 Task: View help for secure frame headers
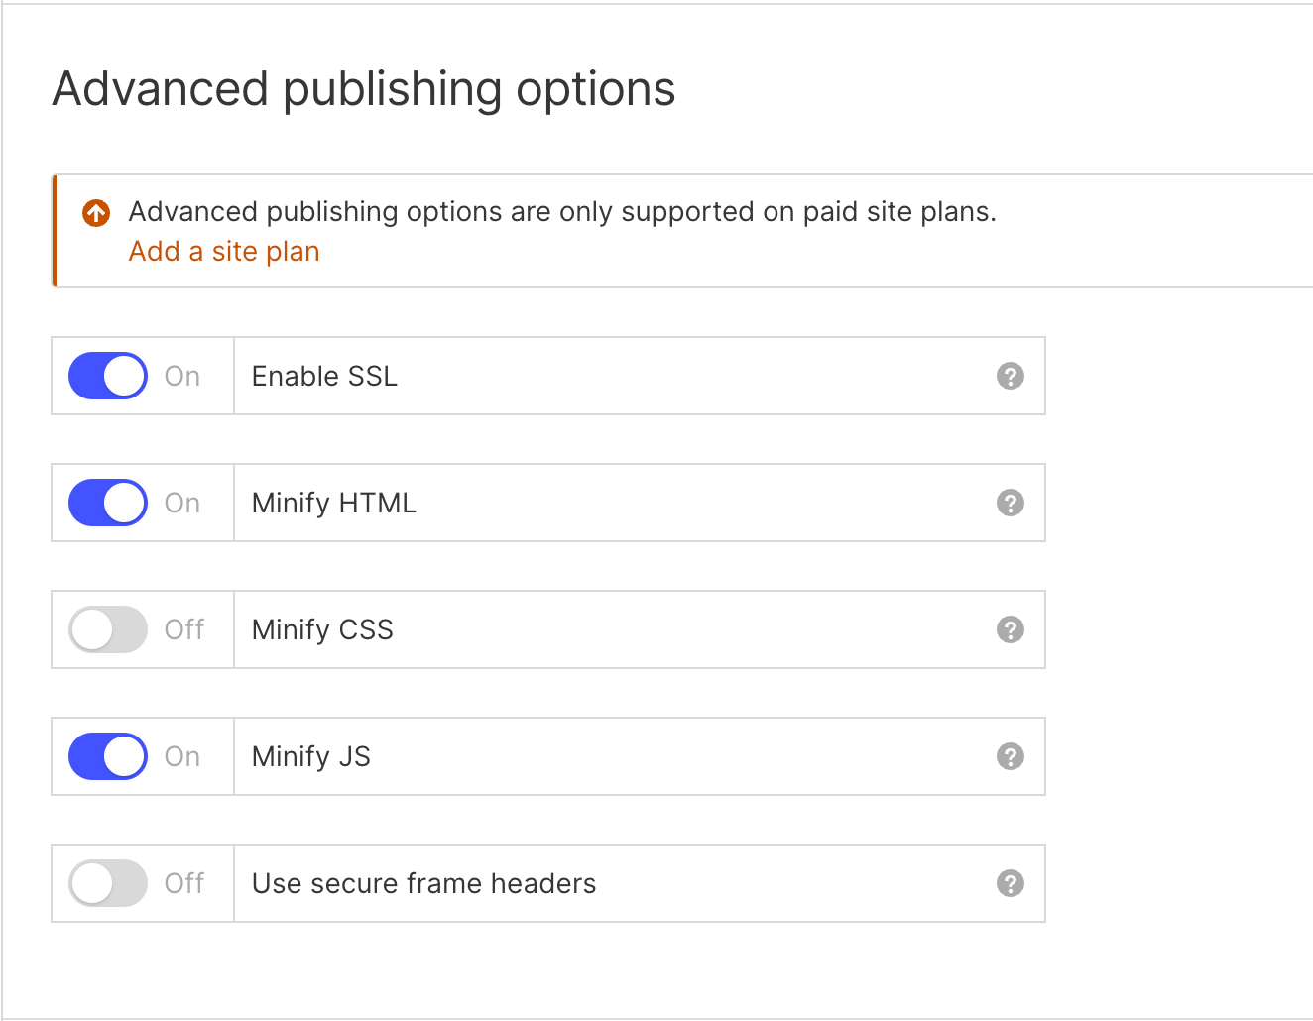click(x=1010, y=883)
